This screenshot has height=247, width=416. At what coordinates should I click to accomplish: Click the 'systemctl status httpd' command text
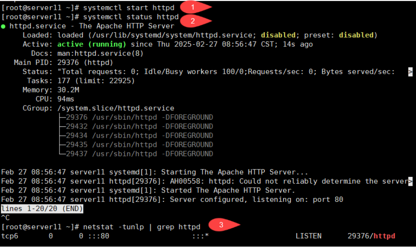click(x=131, y=17)
